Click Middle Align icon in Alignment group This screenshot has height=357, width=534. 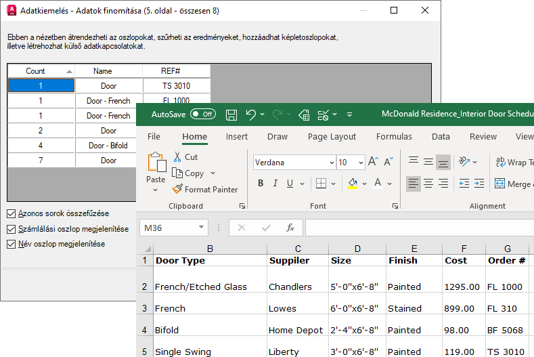click(x=428, y=162)
